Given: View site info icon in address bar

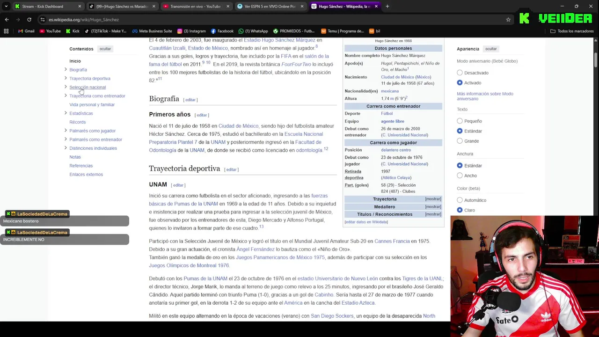Looking at the screenshot, I should [x=43, y=20].
